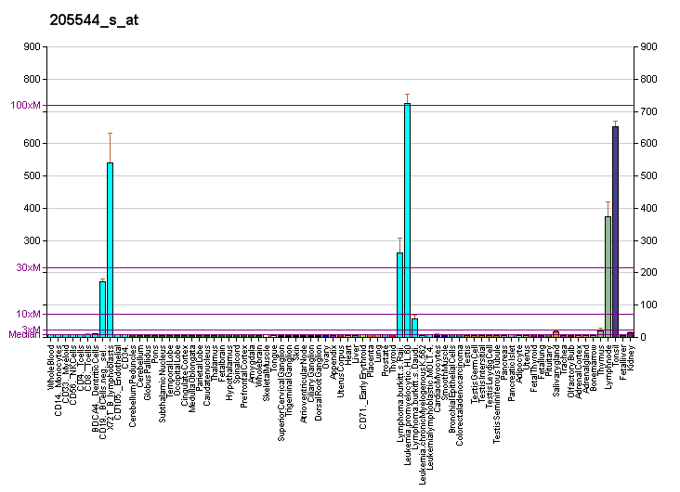Click the Kidney axis label
Viewport: 680px width, 492px height.
(x=630, y=359)
